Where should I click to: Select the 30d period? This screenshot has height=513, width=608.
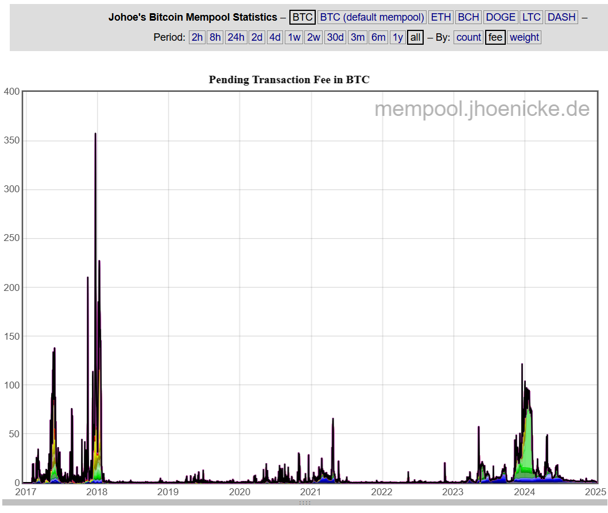(335, 37)
